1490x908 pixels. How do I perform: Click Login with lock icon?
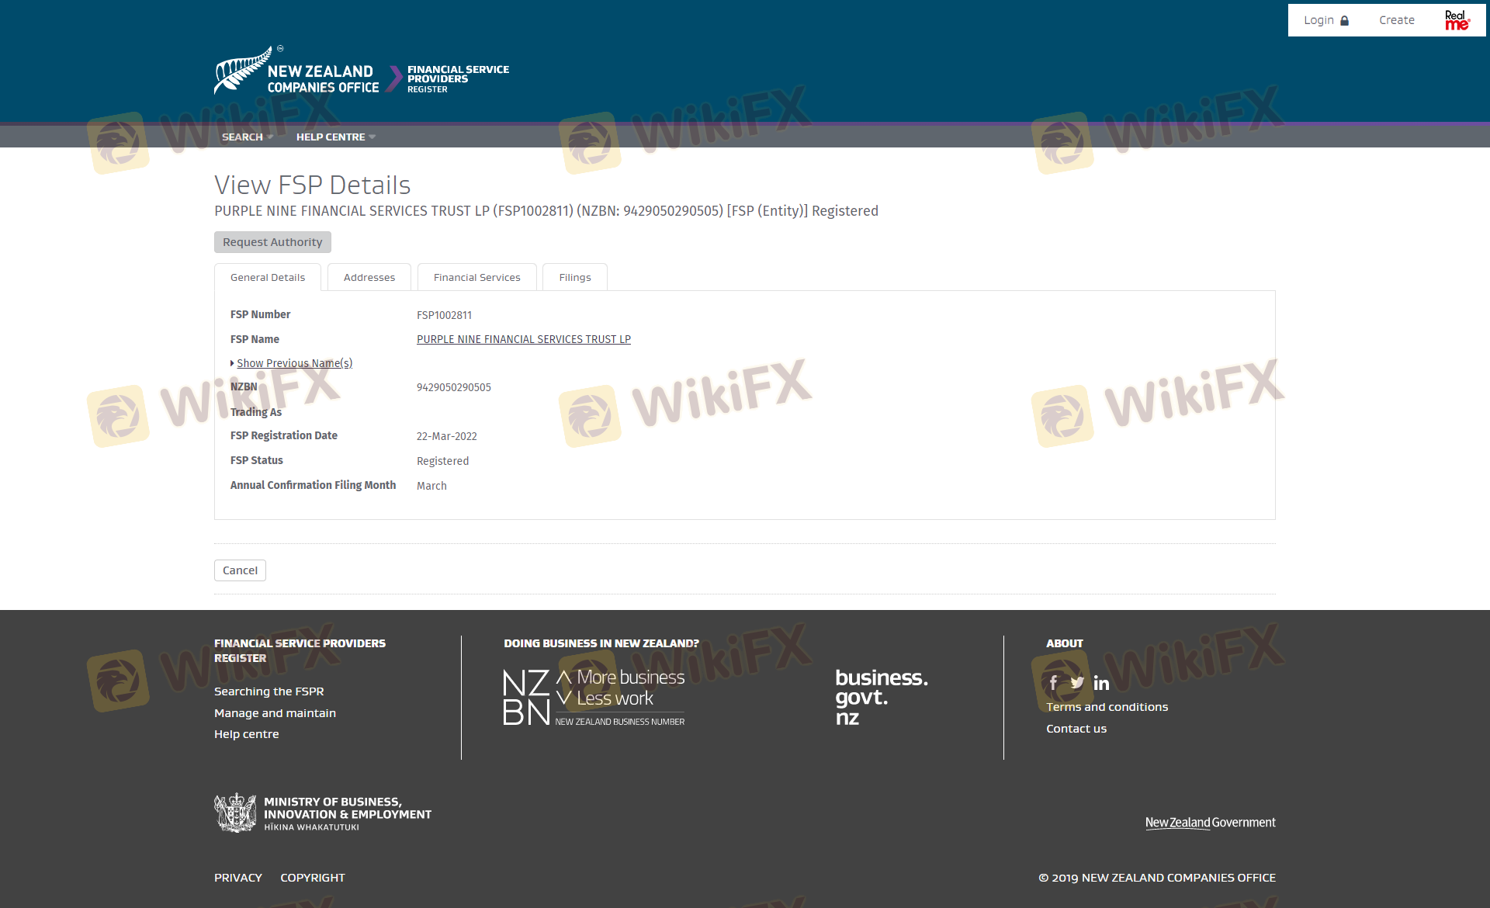pos(1325,20)
